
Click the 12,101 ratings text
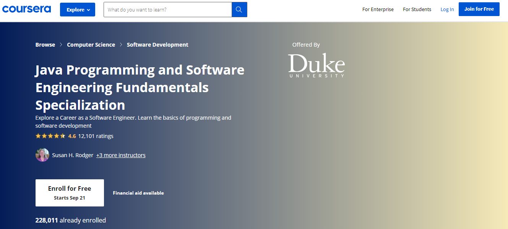click(96, 136)
